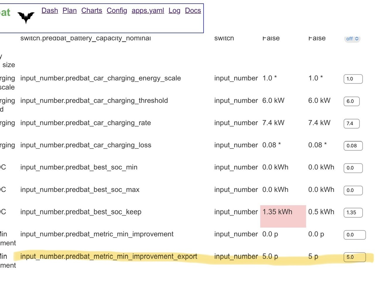Click the input_number.predbat_metric_min_improvement_export entity name
The width and height of the screenshot is (375, 281).
click(x=109, y=256)
